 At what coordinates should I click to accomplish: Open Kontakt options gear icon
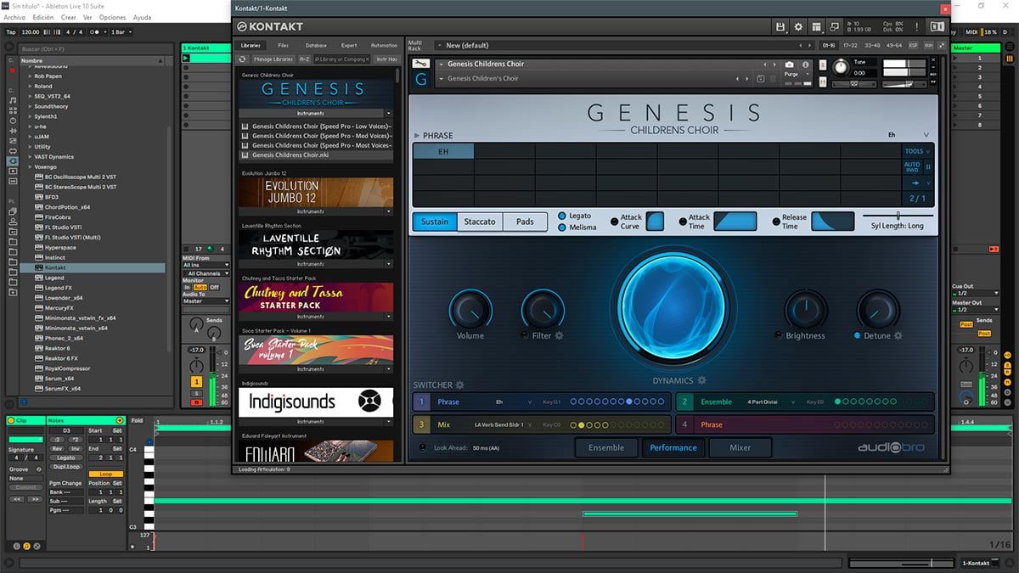click(x=797, y=27)
